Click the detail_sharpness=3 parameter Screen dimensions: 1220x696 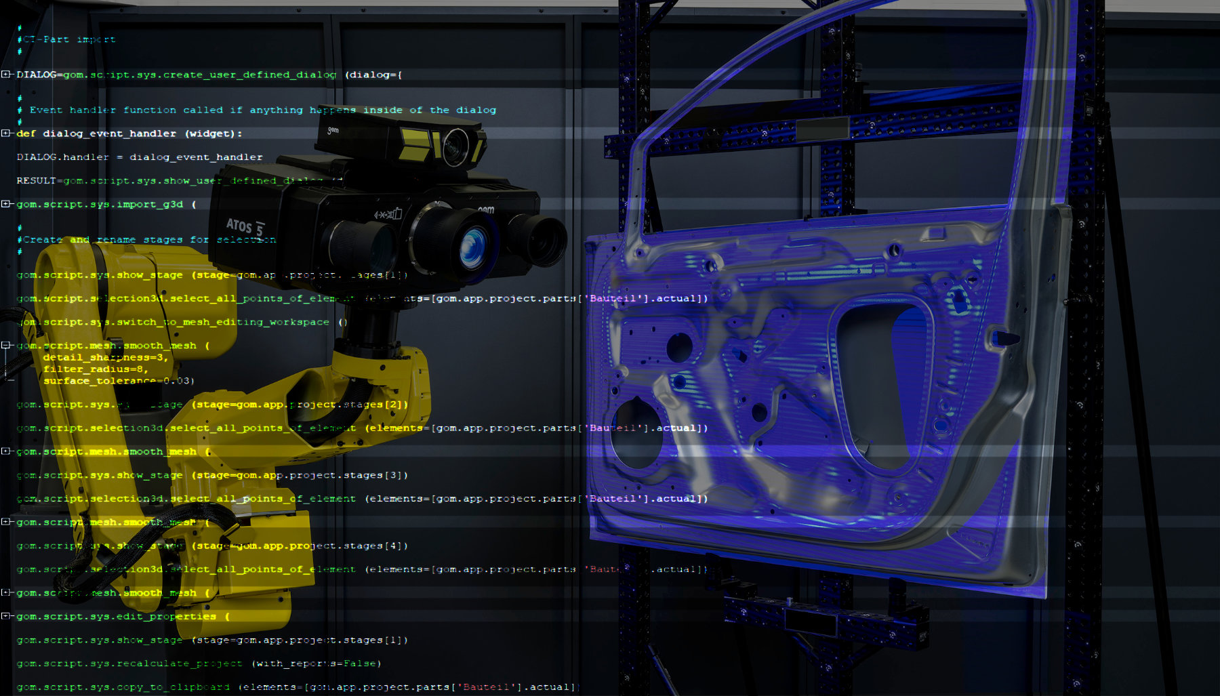pyautogui.click(x=105, y=357)
